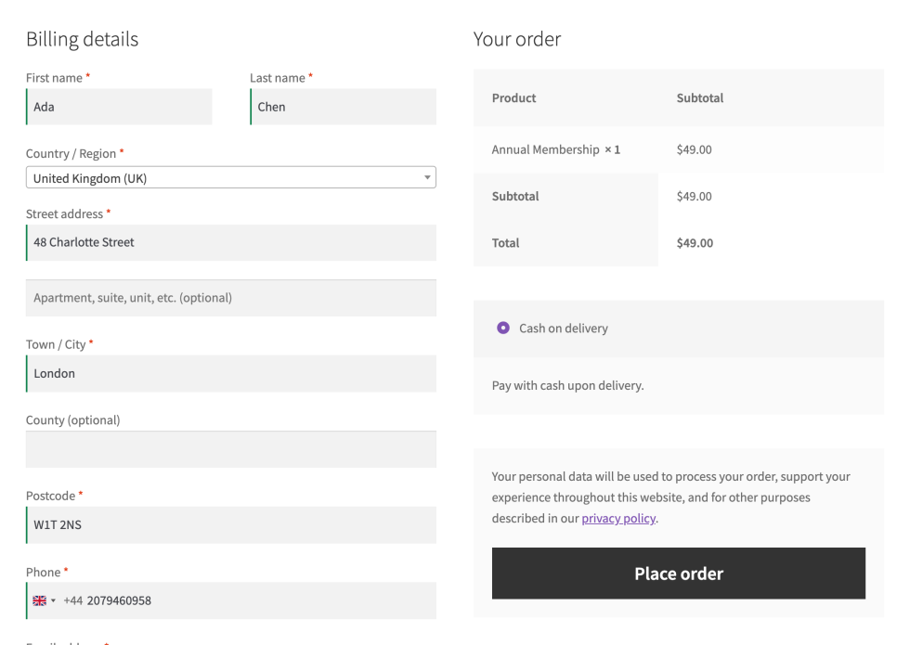Open the phone country code dropdown arrow

point(54,601)
